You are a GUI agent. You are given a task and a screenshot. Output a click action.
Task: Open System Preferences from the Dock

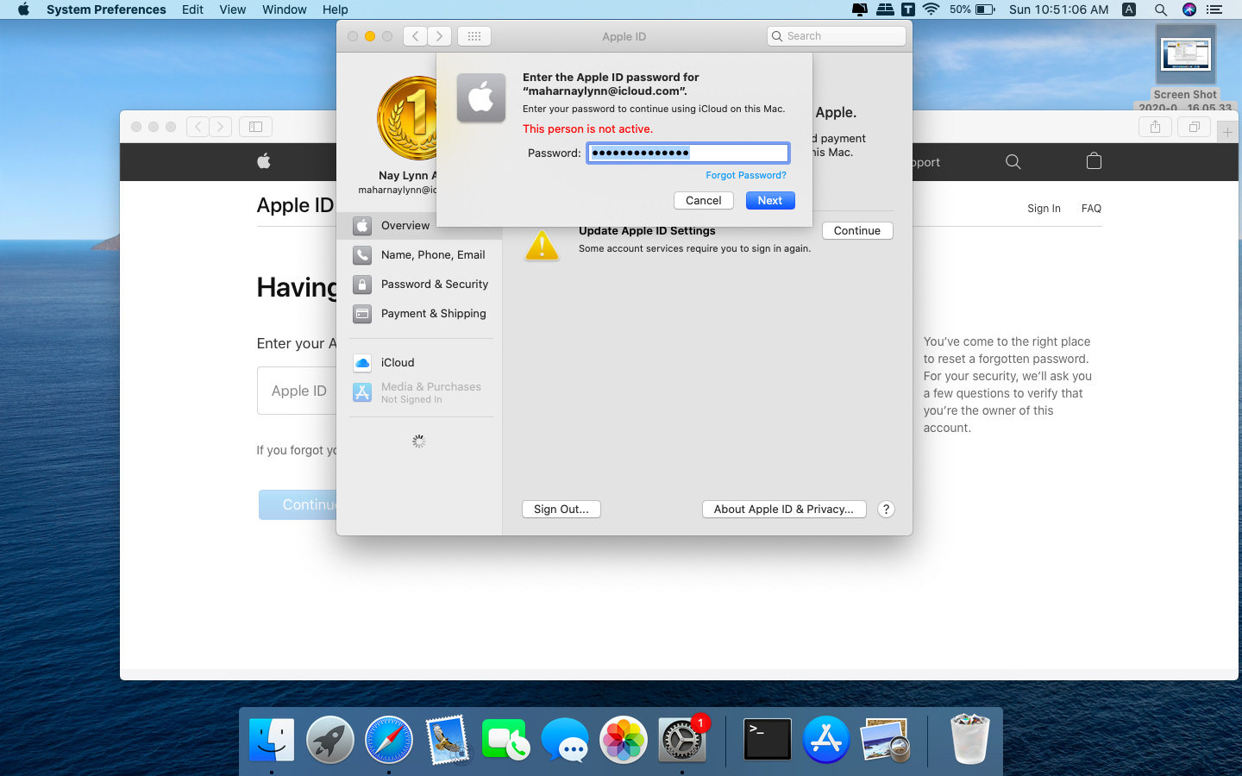point(681,740)
